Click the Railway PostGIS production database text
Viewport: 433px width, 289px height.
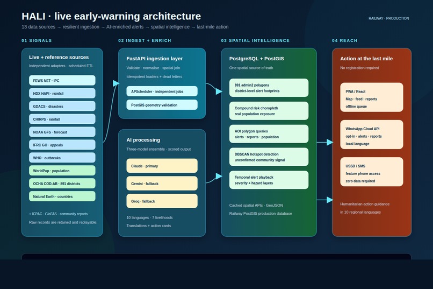(261, 214)
